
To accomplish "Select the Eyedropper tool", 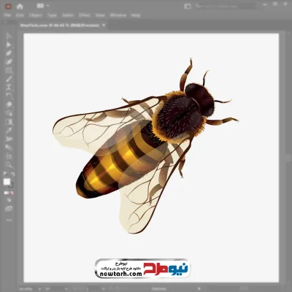I will tap(9, 130).
